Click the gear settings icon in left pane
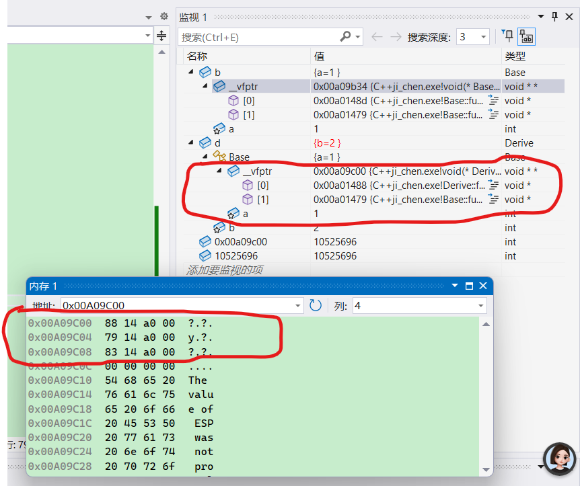The width and height of the screenshot is (580, 486). [x=164, y=16]
